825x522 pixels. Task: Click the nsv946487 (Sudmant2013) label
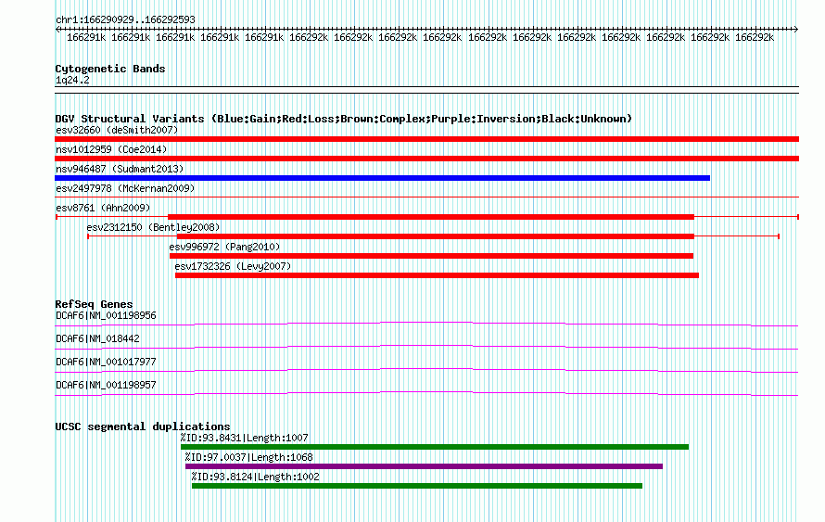[x=120, y=169]
